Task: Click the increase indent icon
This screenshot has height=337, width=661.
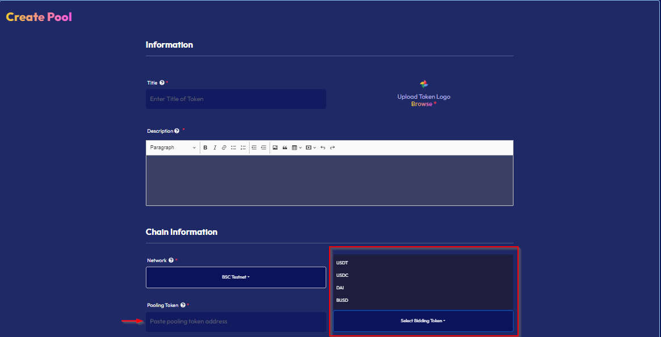Action: 263,148
